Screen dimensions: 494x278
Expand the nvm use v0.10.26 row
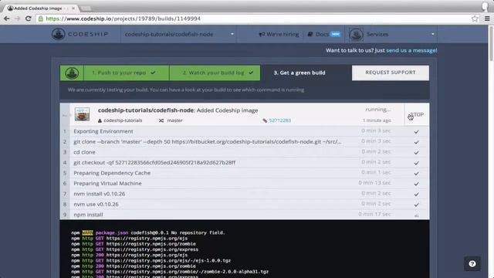(245, 204)
